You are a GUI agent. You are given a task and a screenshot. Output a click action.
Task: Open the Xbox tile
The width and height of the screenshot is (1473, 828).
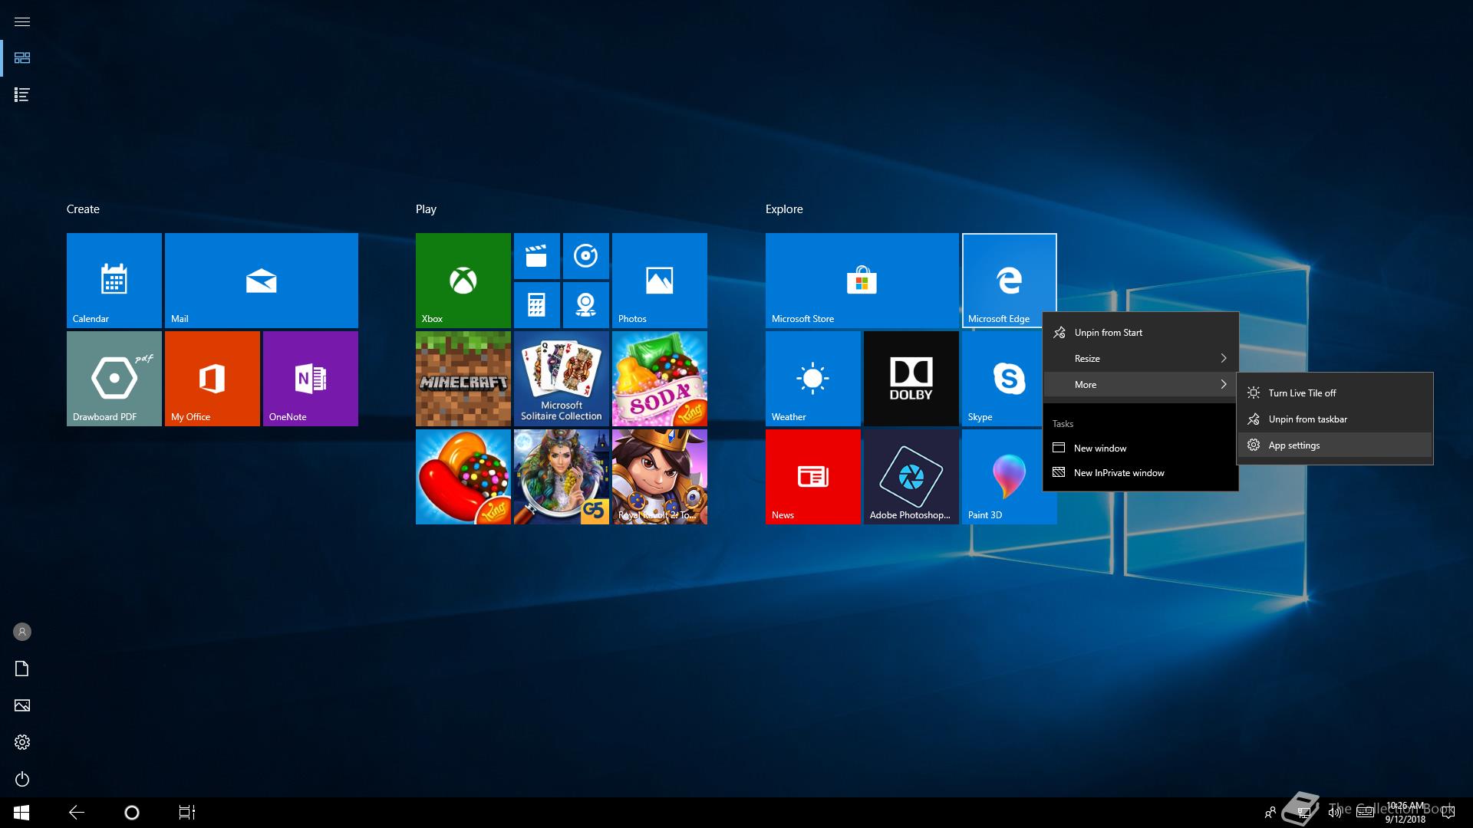[x=463, y=281]
